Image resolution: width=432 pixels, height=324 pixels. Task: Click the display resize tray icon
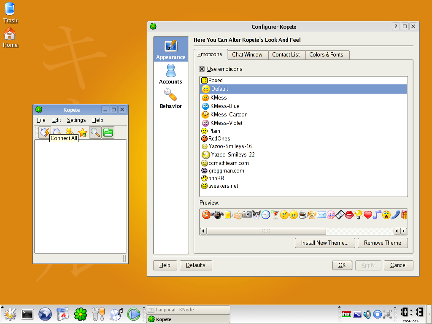tap(357, 314)
